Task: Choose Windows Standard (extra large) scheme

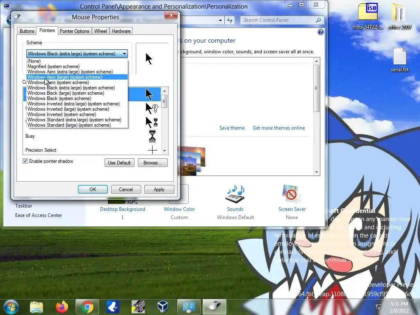Action: click(x=77, y=120)
